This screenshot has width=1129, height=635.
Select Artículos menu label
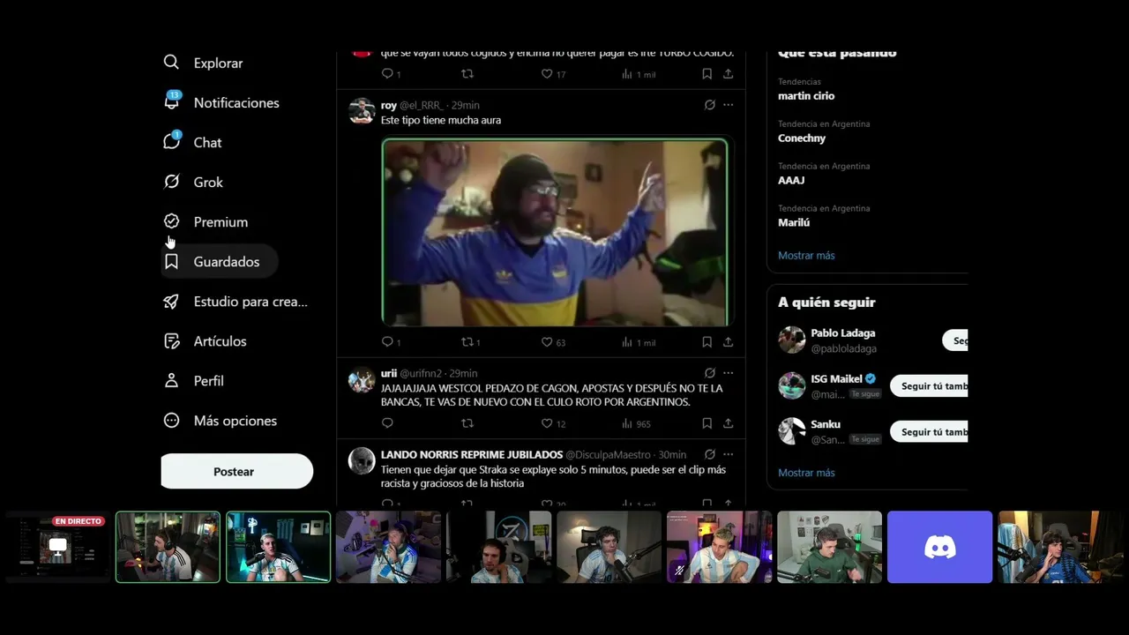221,341
